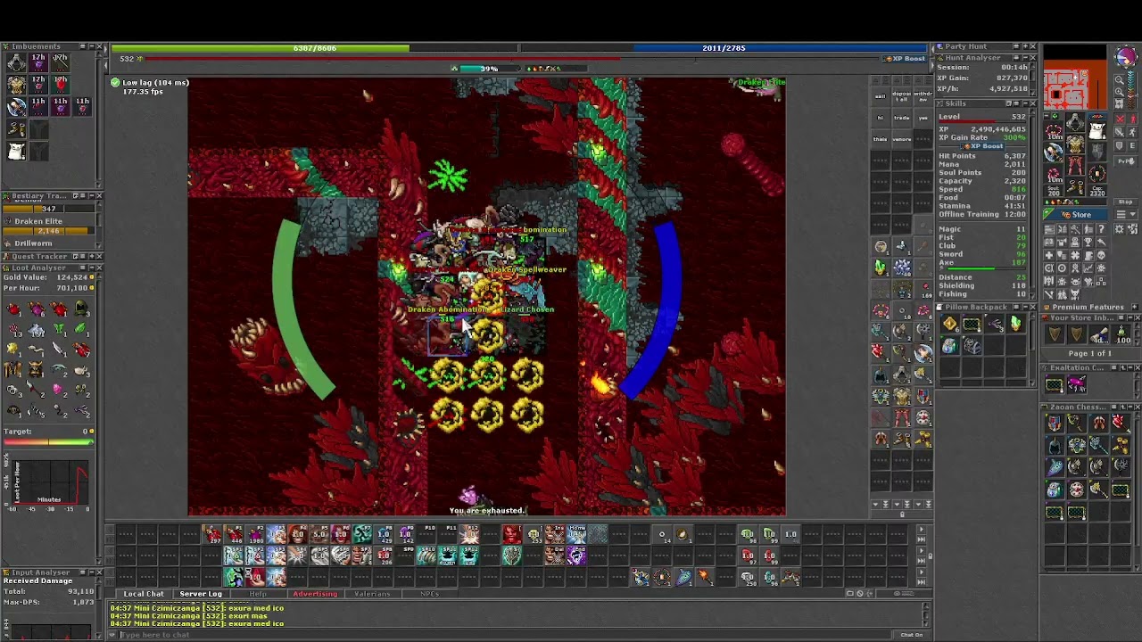
Task: Click the green crystal in Pillow Backpack
Action: (x=1015, y=325)
